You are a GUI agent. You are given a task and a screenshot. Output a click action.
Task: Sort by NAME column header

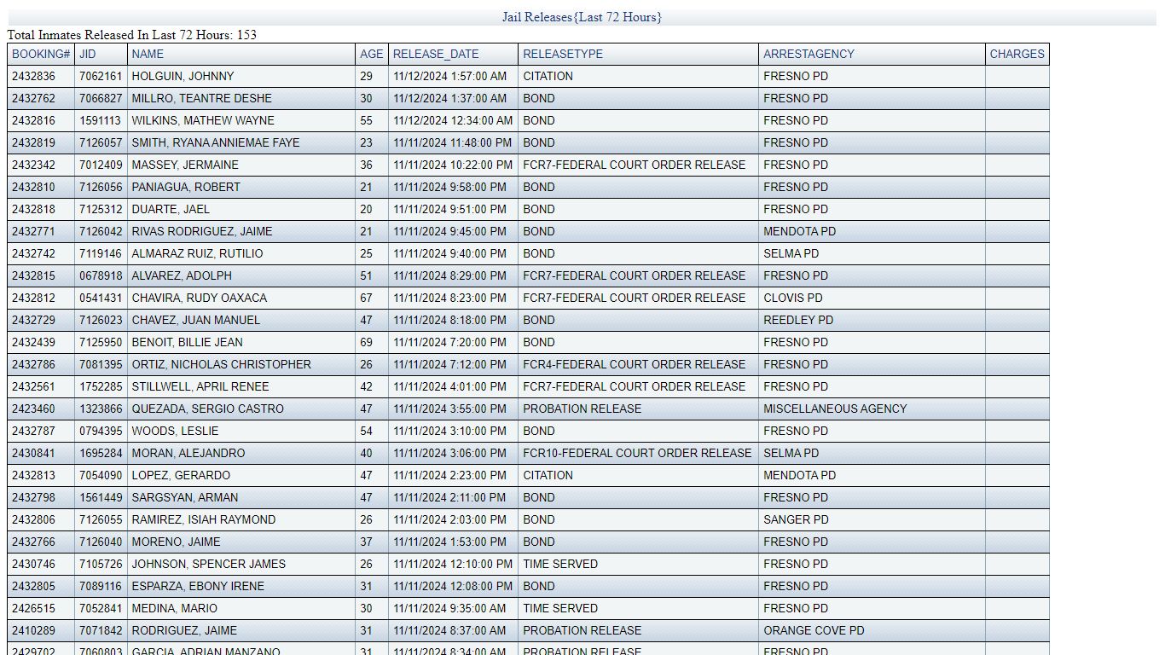[148, 54]
